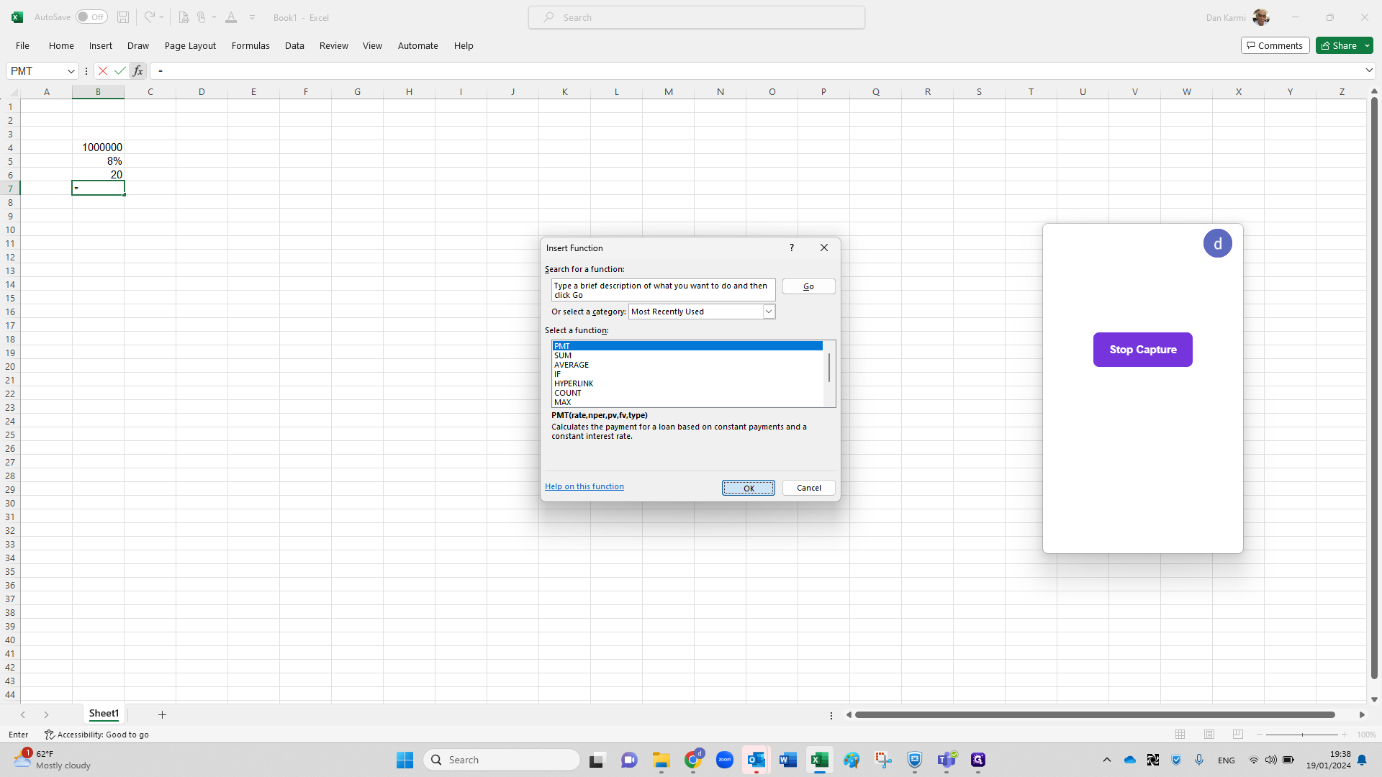Click the Help question mark in Insert Function dialog
Screen dimensions: 1382x777
[792, 247]
